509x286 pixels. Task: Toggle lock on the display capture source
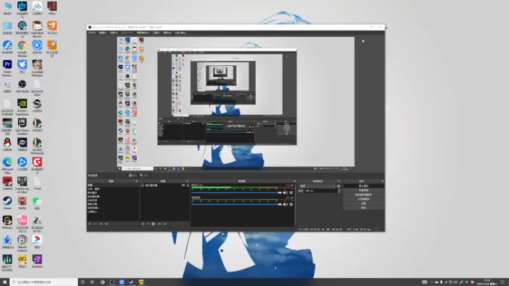point(188,185)
